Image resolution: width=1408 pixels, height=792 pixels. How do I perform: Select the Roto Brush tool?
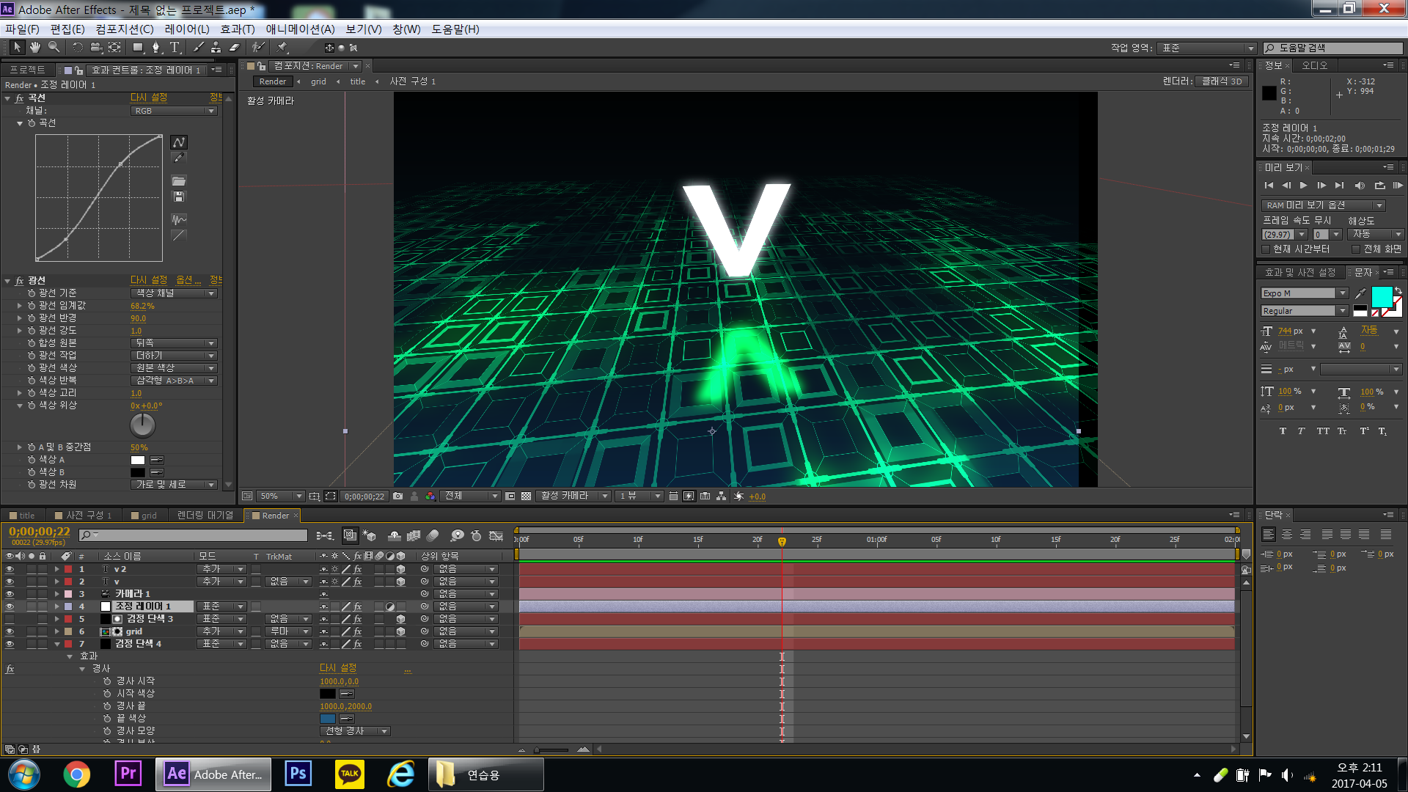tap(257, 47)
